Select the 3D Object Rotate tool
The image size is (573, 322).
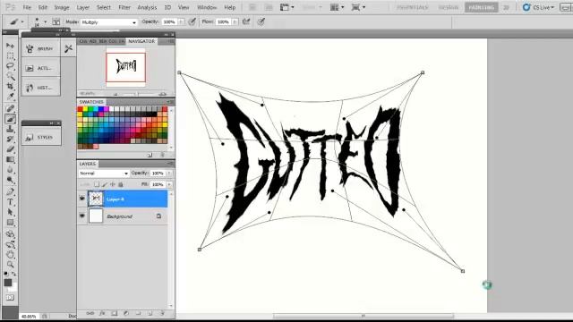tap(10, 234)
